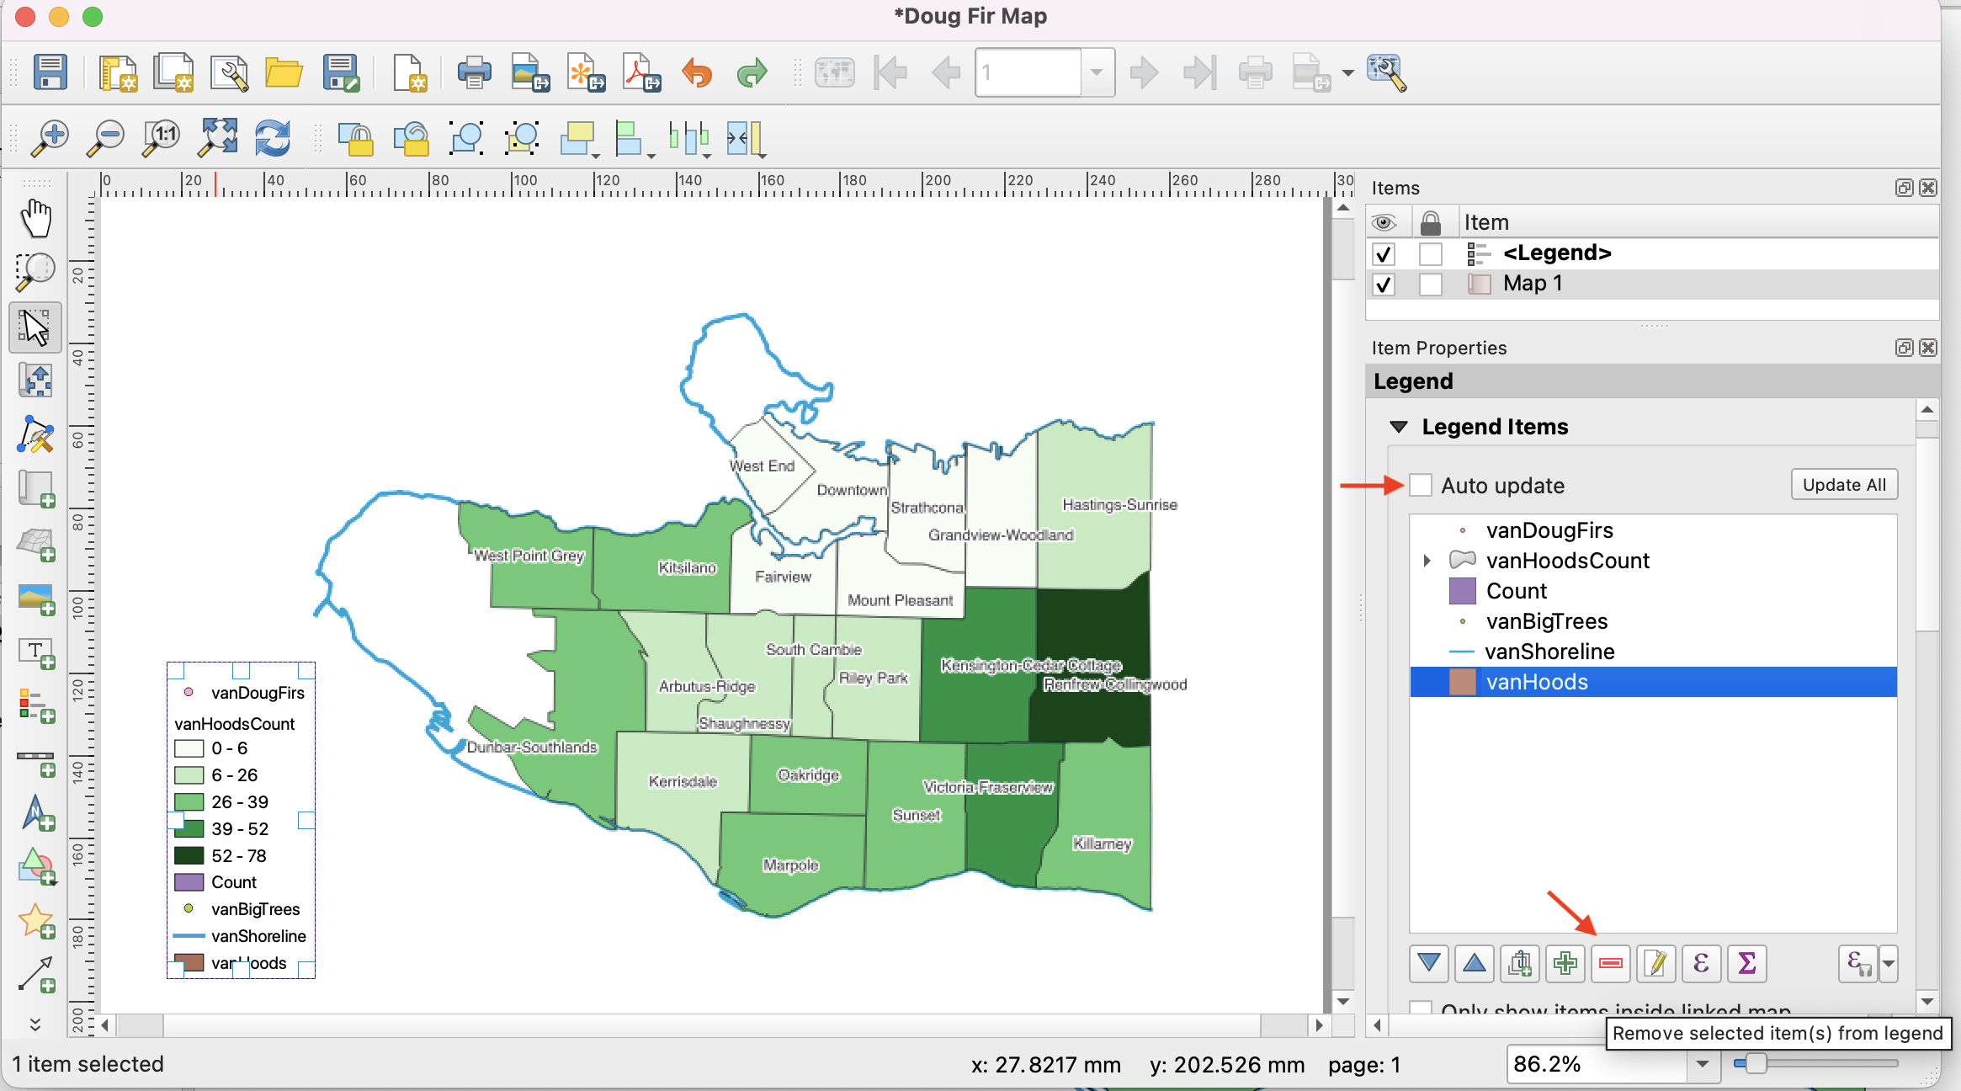The image size is (1961, 1091).
Task: Toggle lock checkbox for Legend item
Action: coord(1430,253)
